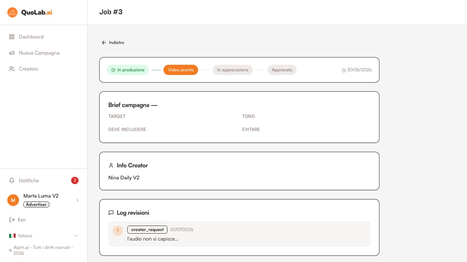Click the QuoLab.ai orange logo icon
This screenshot has height=262, width=467.
(x=12, y=12)
